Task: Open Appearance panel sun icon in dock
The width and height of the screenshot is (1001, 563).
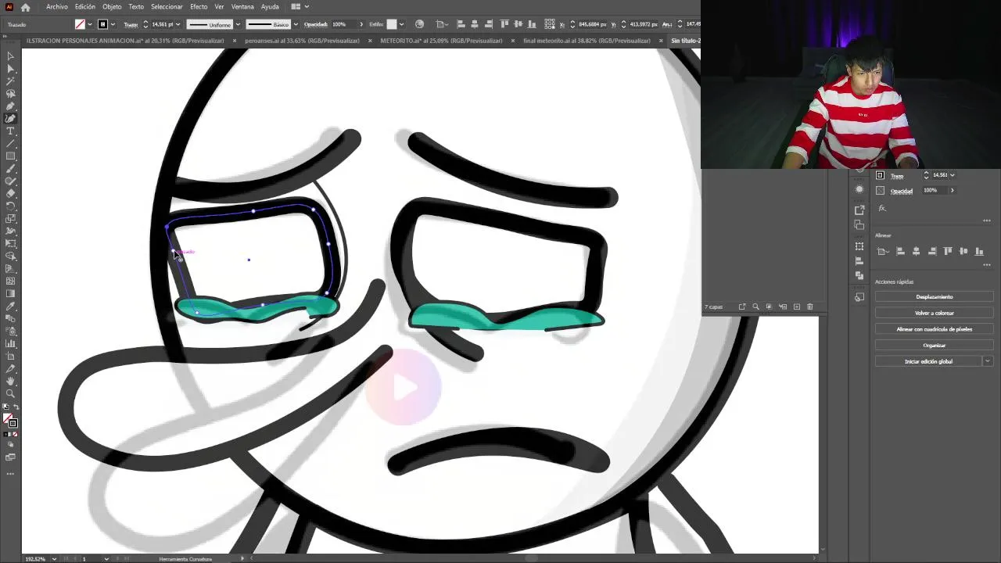Action: point(859,189)
